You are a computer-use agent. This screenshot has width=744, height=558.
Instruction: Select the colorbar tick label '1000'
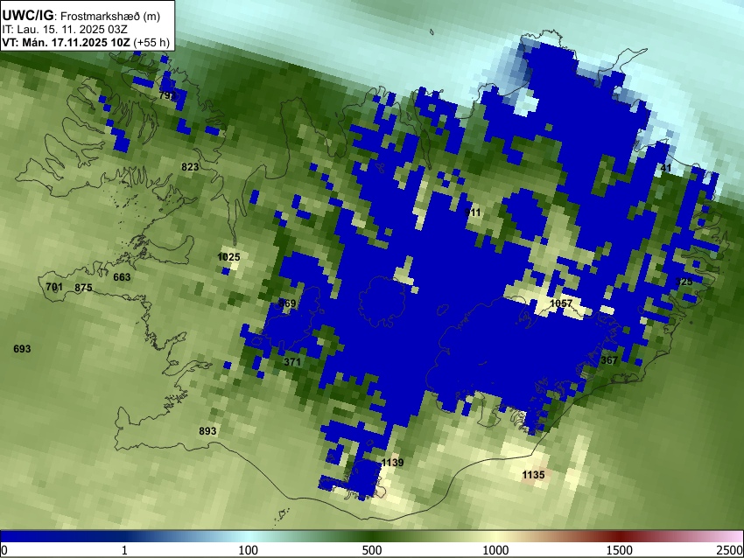click(495, 550)
